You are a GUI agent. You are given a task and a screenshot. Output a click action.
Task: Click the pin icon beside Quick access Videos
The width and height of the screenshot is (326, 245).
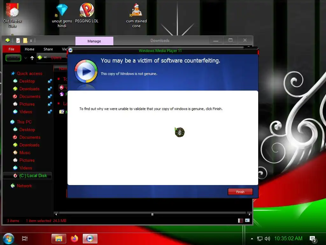point(50,112)
